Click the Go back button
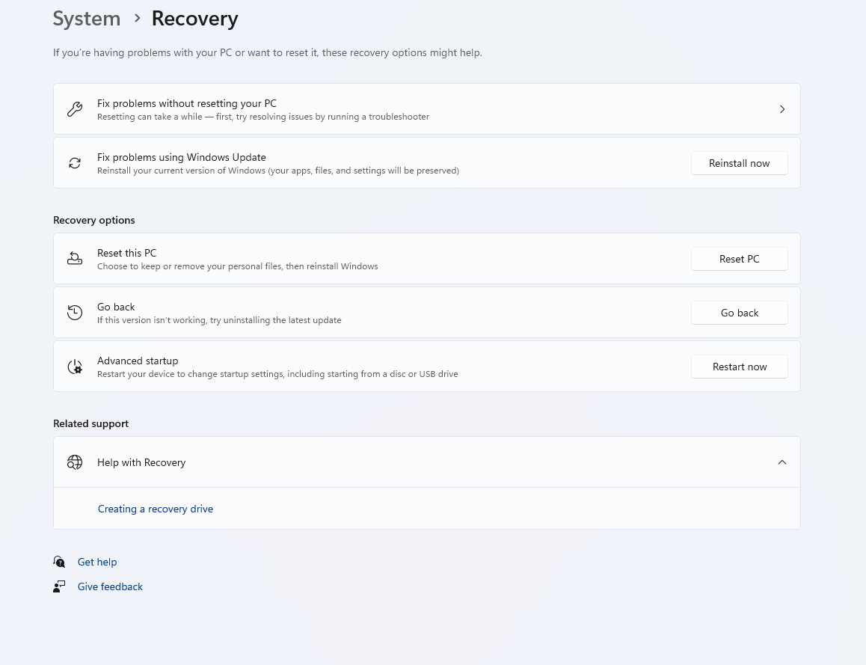Image resolution: width=866 pixels, height=665 pixels. pos(739,313)
